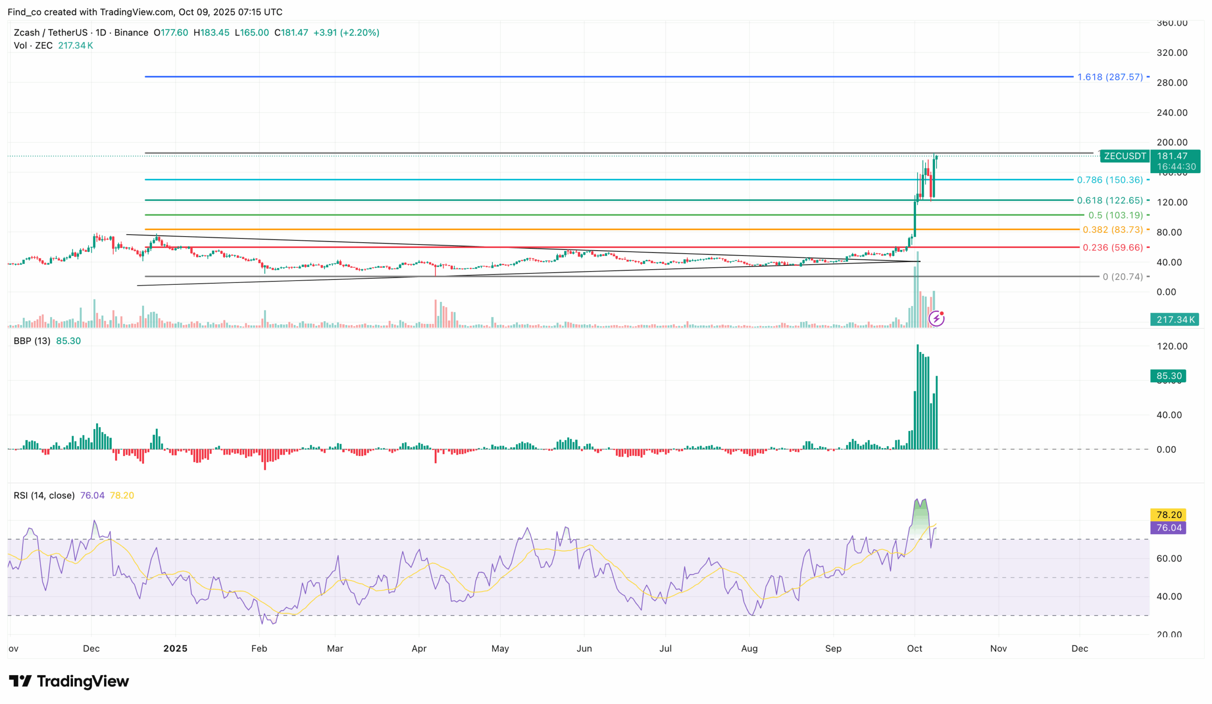Image resolution: width=1212 pixels, height=704 pixels.
Task: Click the 16:44:30 countdown timer
Action: tap(1176, 167)
